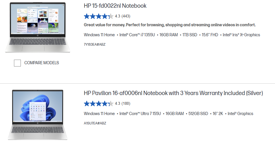Click the 4.3 rating score beside (180)

(x=118, y=104)
